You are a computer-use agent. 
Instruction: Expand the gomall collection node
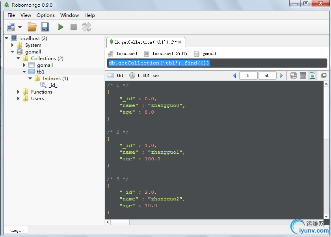point(24,65)
